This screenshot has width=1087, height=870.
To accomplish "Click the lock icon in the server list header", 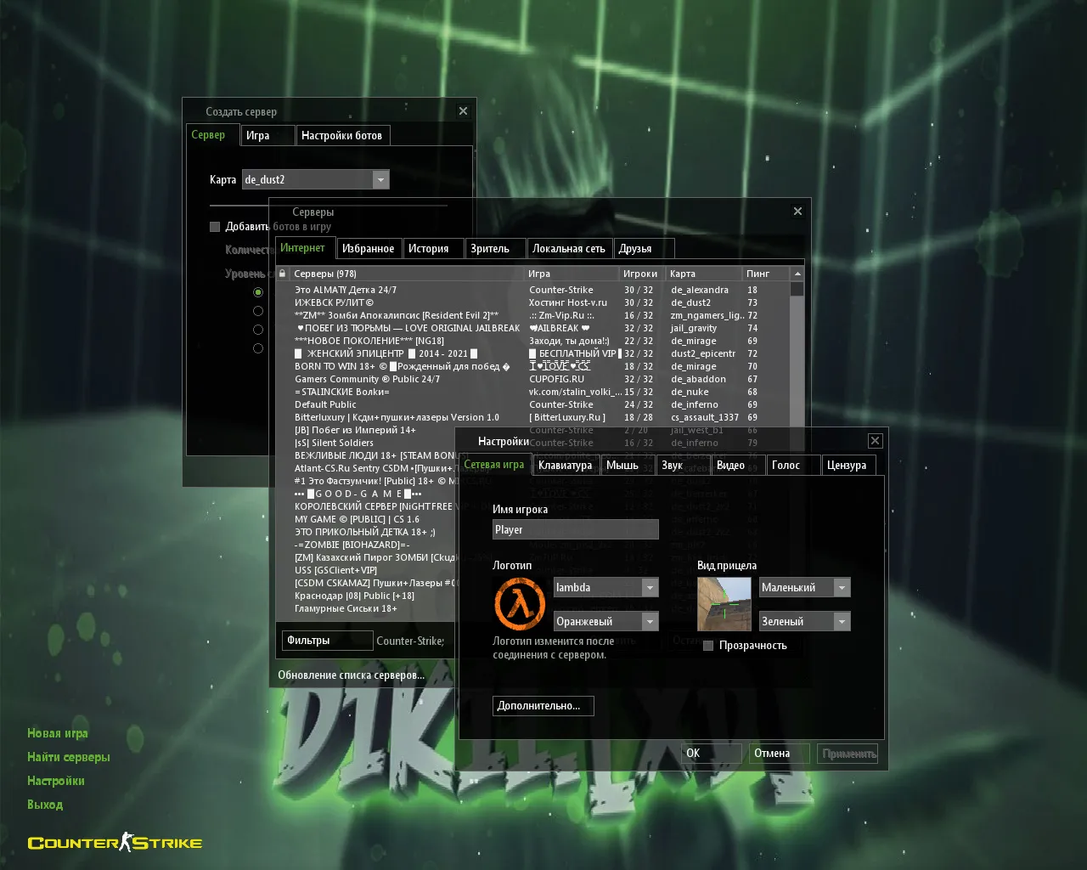I will [285, 273].
